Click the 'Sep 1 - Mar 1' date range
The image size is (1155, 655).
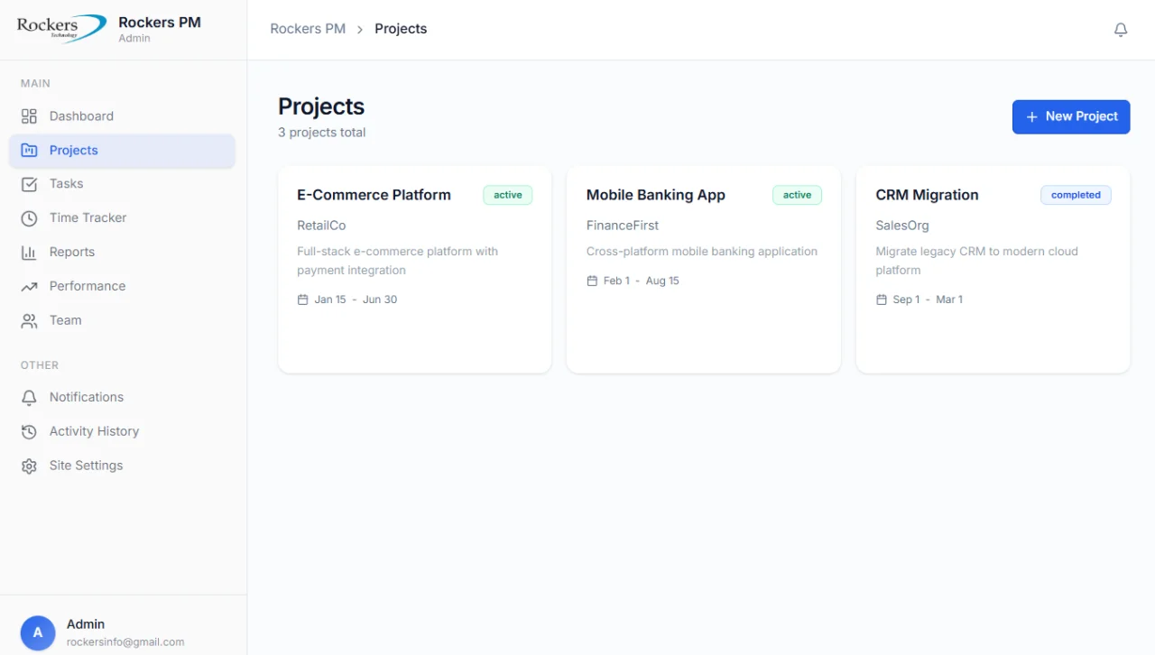(928, 300)
